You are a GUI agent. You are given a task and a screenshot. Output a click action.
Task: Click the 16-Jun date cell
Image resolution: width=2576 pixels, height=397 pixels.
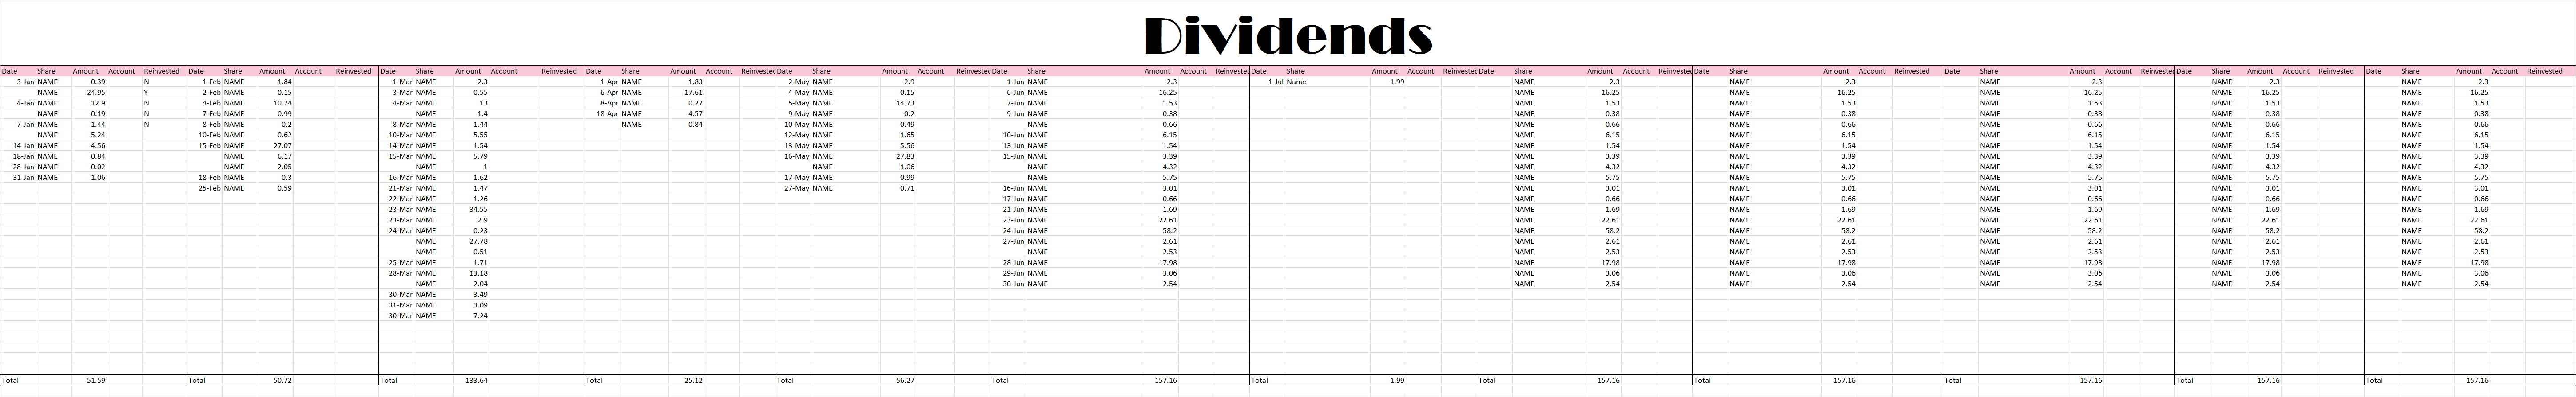[x=1009, y=187]
